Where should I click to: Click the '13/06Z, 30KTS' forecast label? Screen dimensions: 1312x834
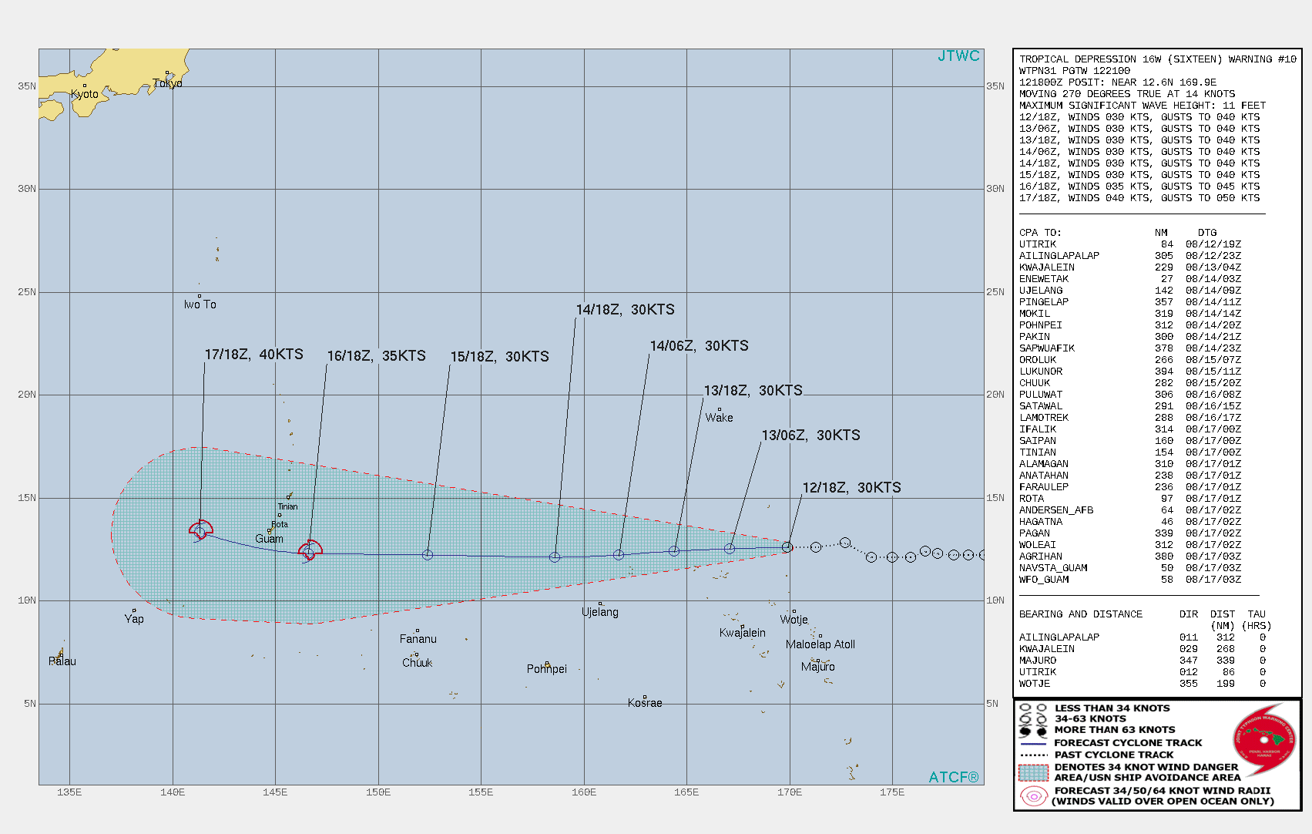(x=811, y=435)
